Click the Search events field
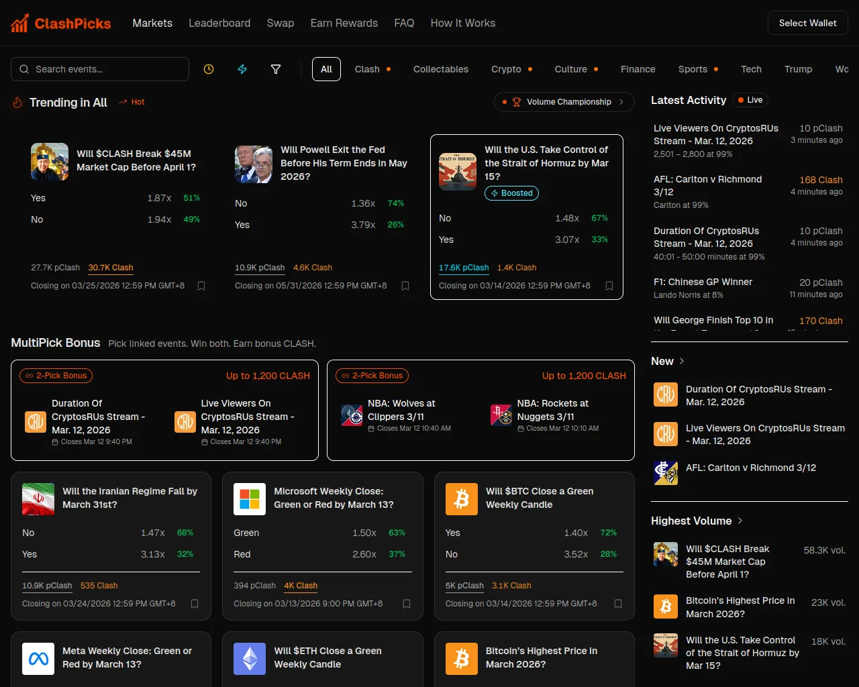859x687 pixels. click(x=100, y=69)
